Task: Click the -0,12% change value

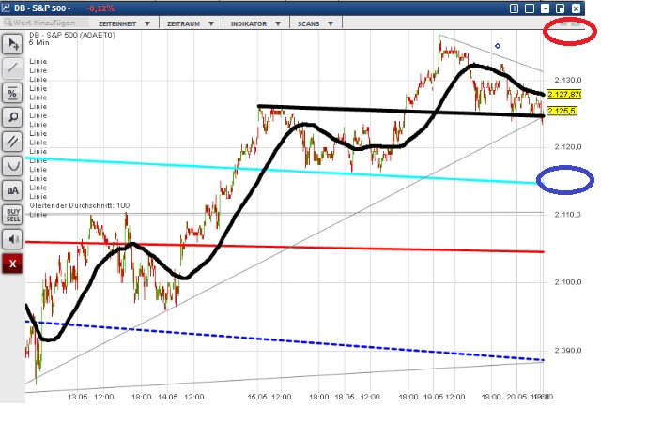Action: click(x=100, y=8)
